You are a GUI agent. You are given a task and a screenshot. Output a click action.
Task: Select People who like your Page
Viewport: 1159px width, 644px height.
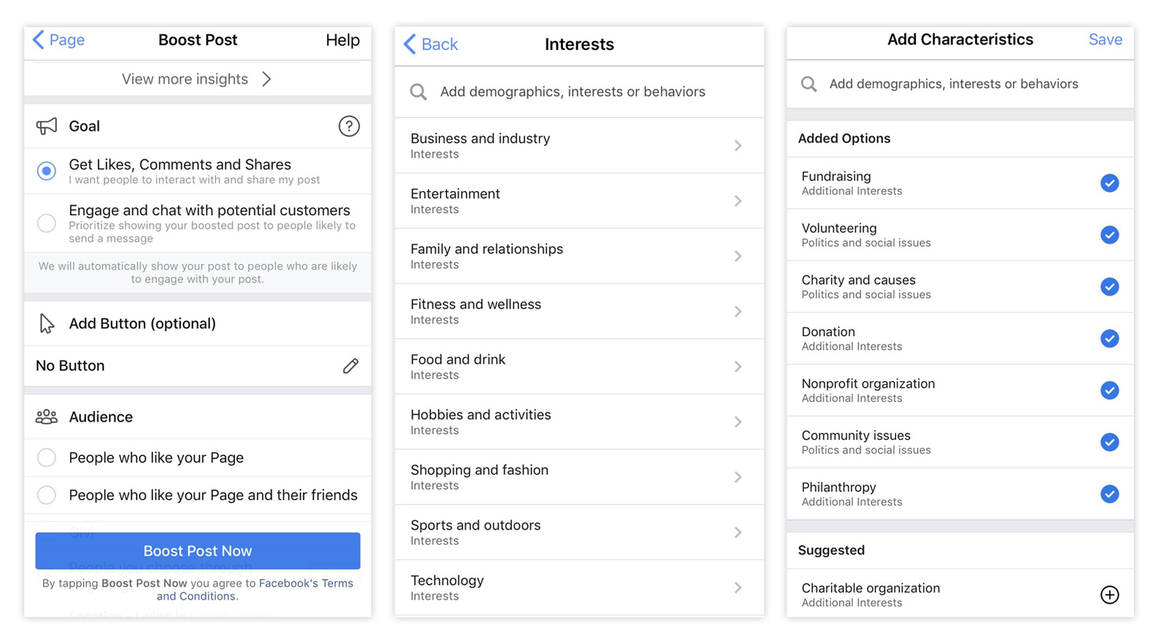(47, 458)
